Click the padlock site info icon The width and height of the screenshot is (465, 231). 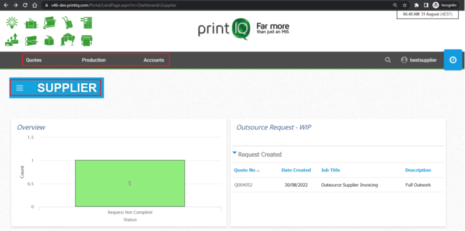click(46, 5)
